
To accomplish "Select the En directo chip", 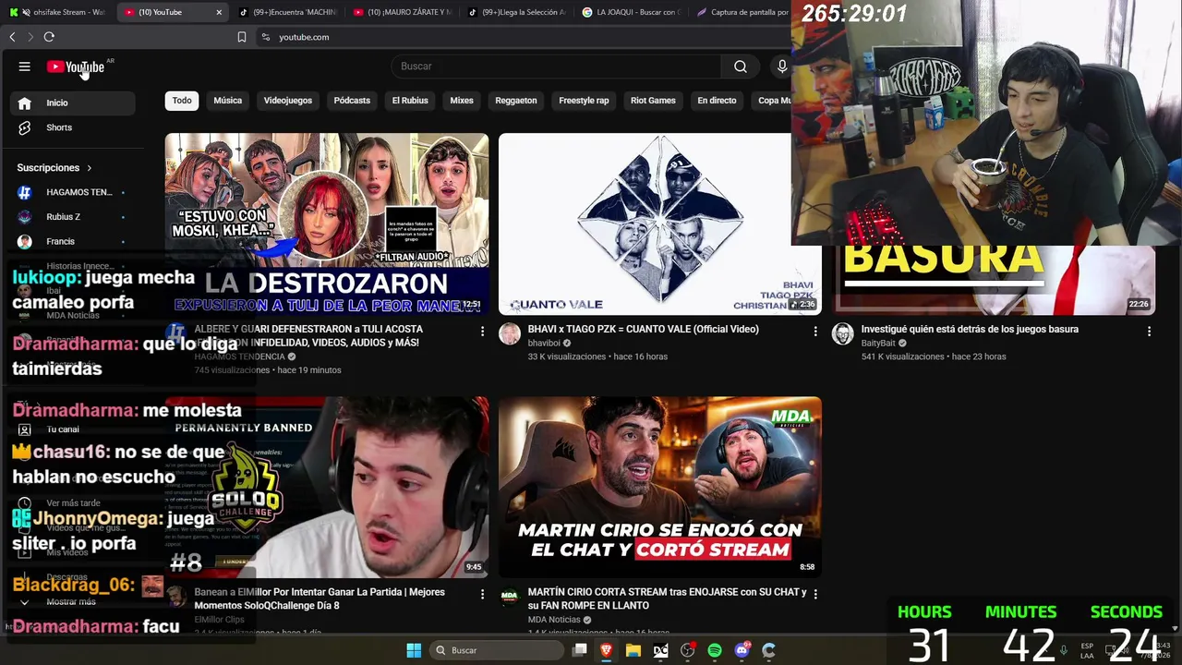I will click(x=717, y=101).
